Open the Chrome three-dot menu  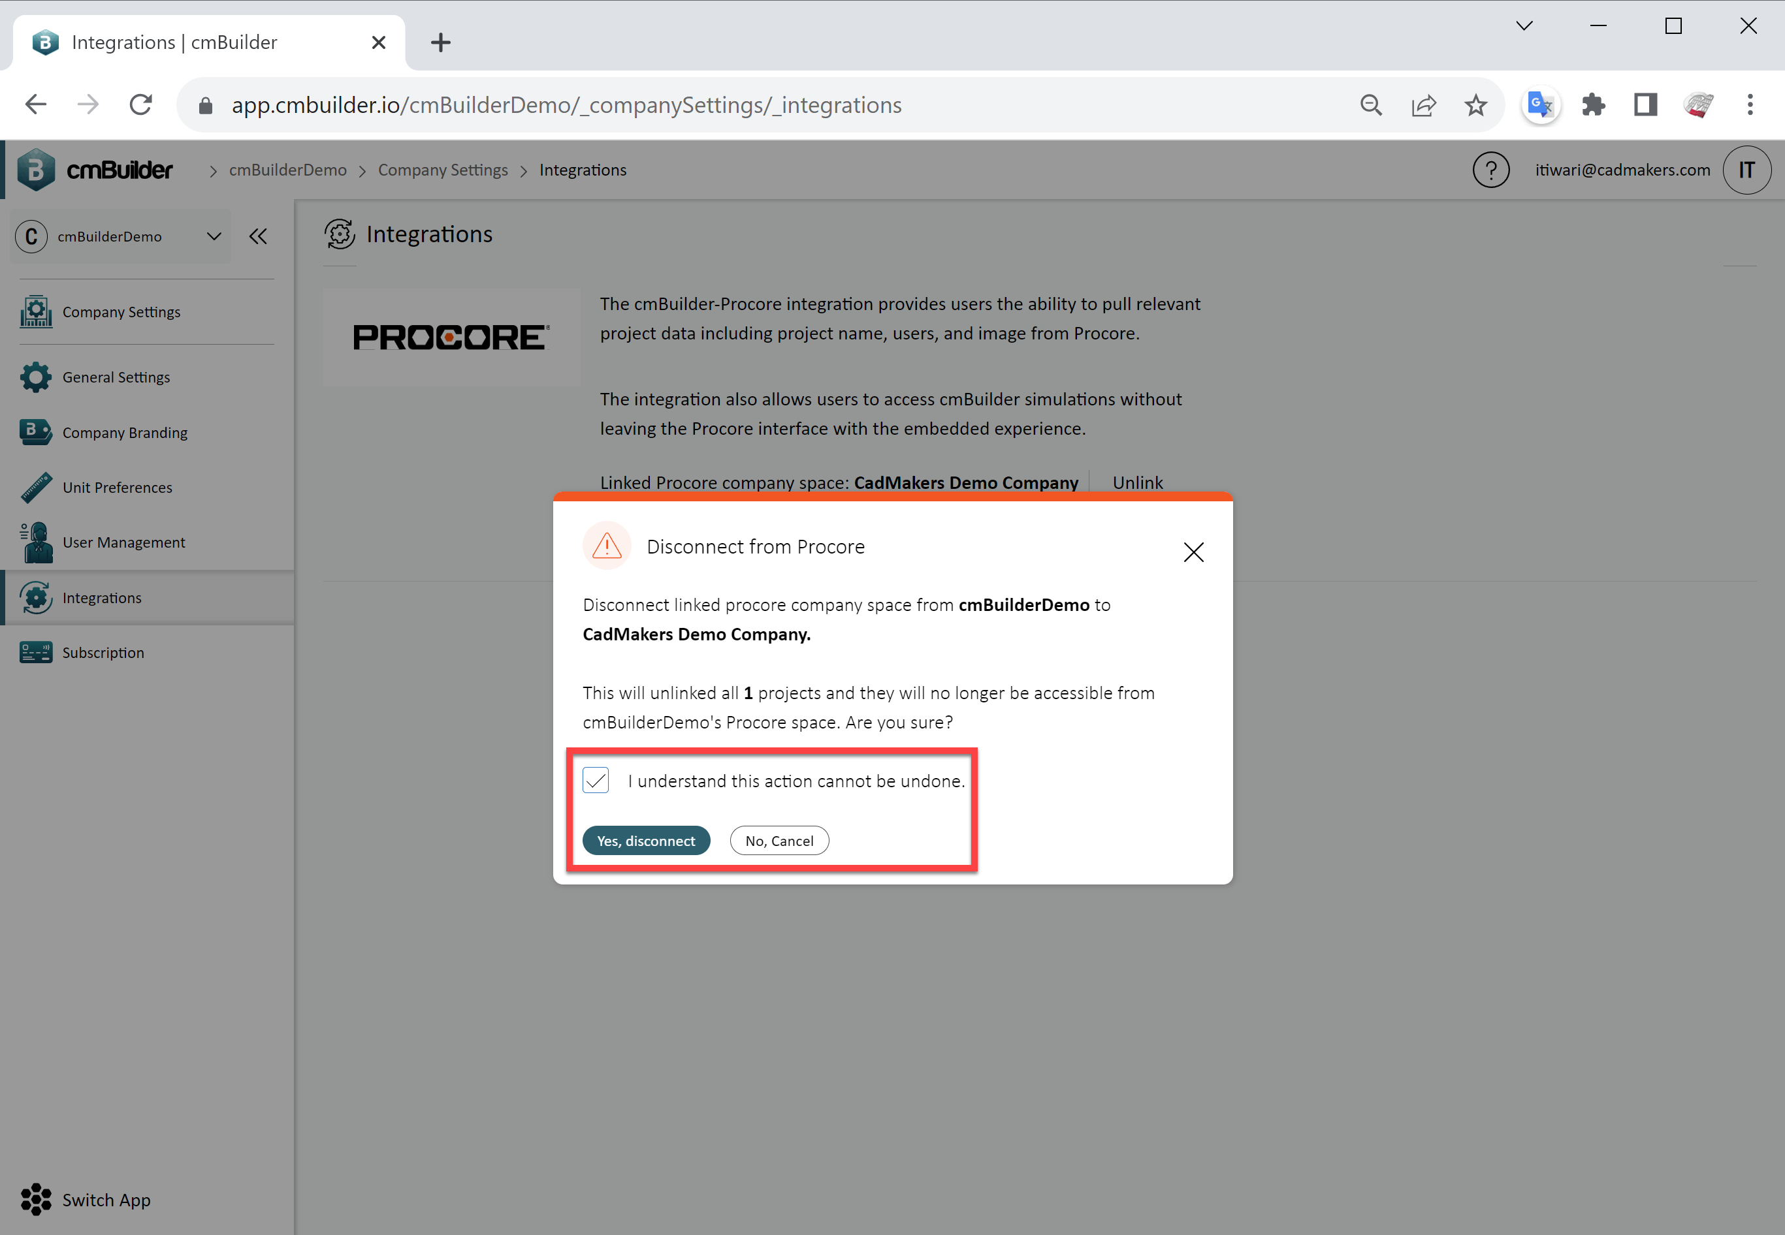(x=1749, y=104)
